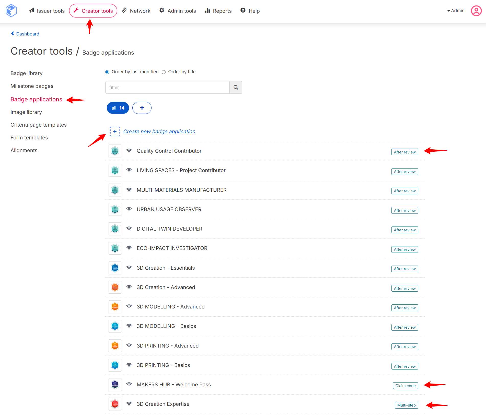Click Multi-step tag on 3D Creation Expertise
The width and height of the screenshot is (486, 417).
407,405
